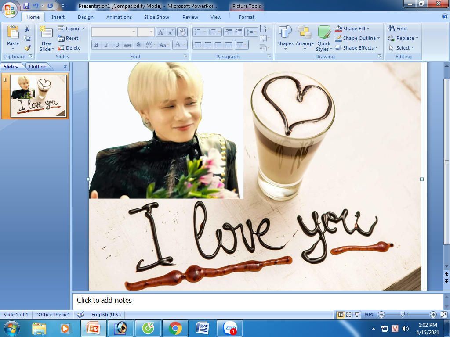
Task: Toggle Underline formatting
Action: click(x=117, y=45)
